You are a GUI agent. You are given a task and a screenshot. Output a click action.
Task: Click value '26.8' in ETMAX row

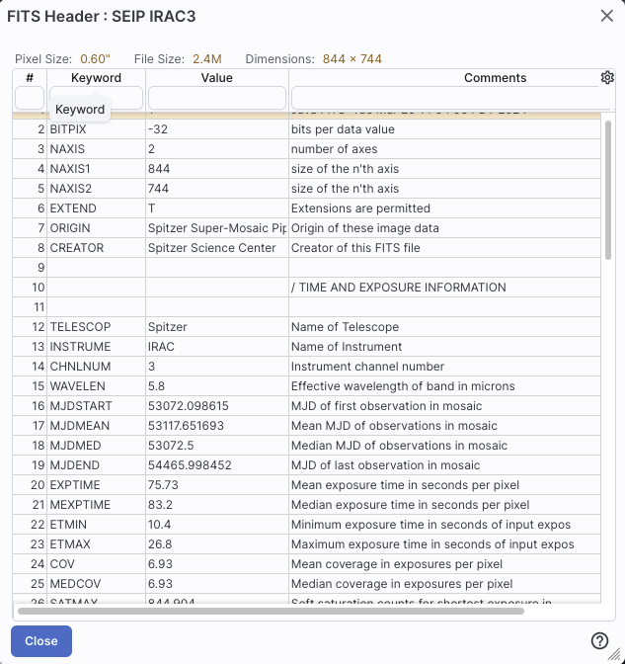pos(160,544)
